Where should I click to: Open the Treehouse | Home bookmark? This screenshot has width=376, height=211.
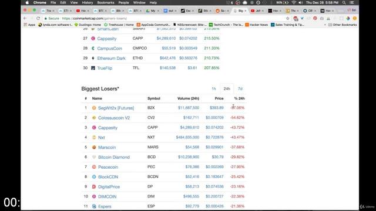[119, 25]
